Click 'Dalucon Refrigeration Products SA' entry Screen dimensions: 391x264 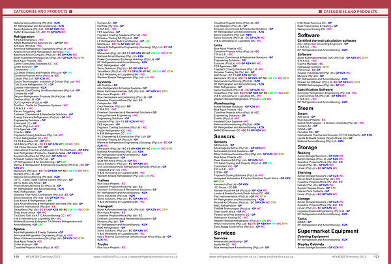42,96
